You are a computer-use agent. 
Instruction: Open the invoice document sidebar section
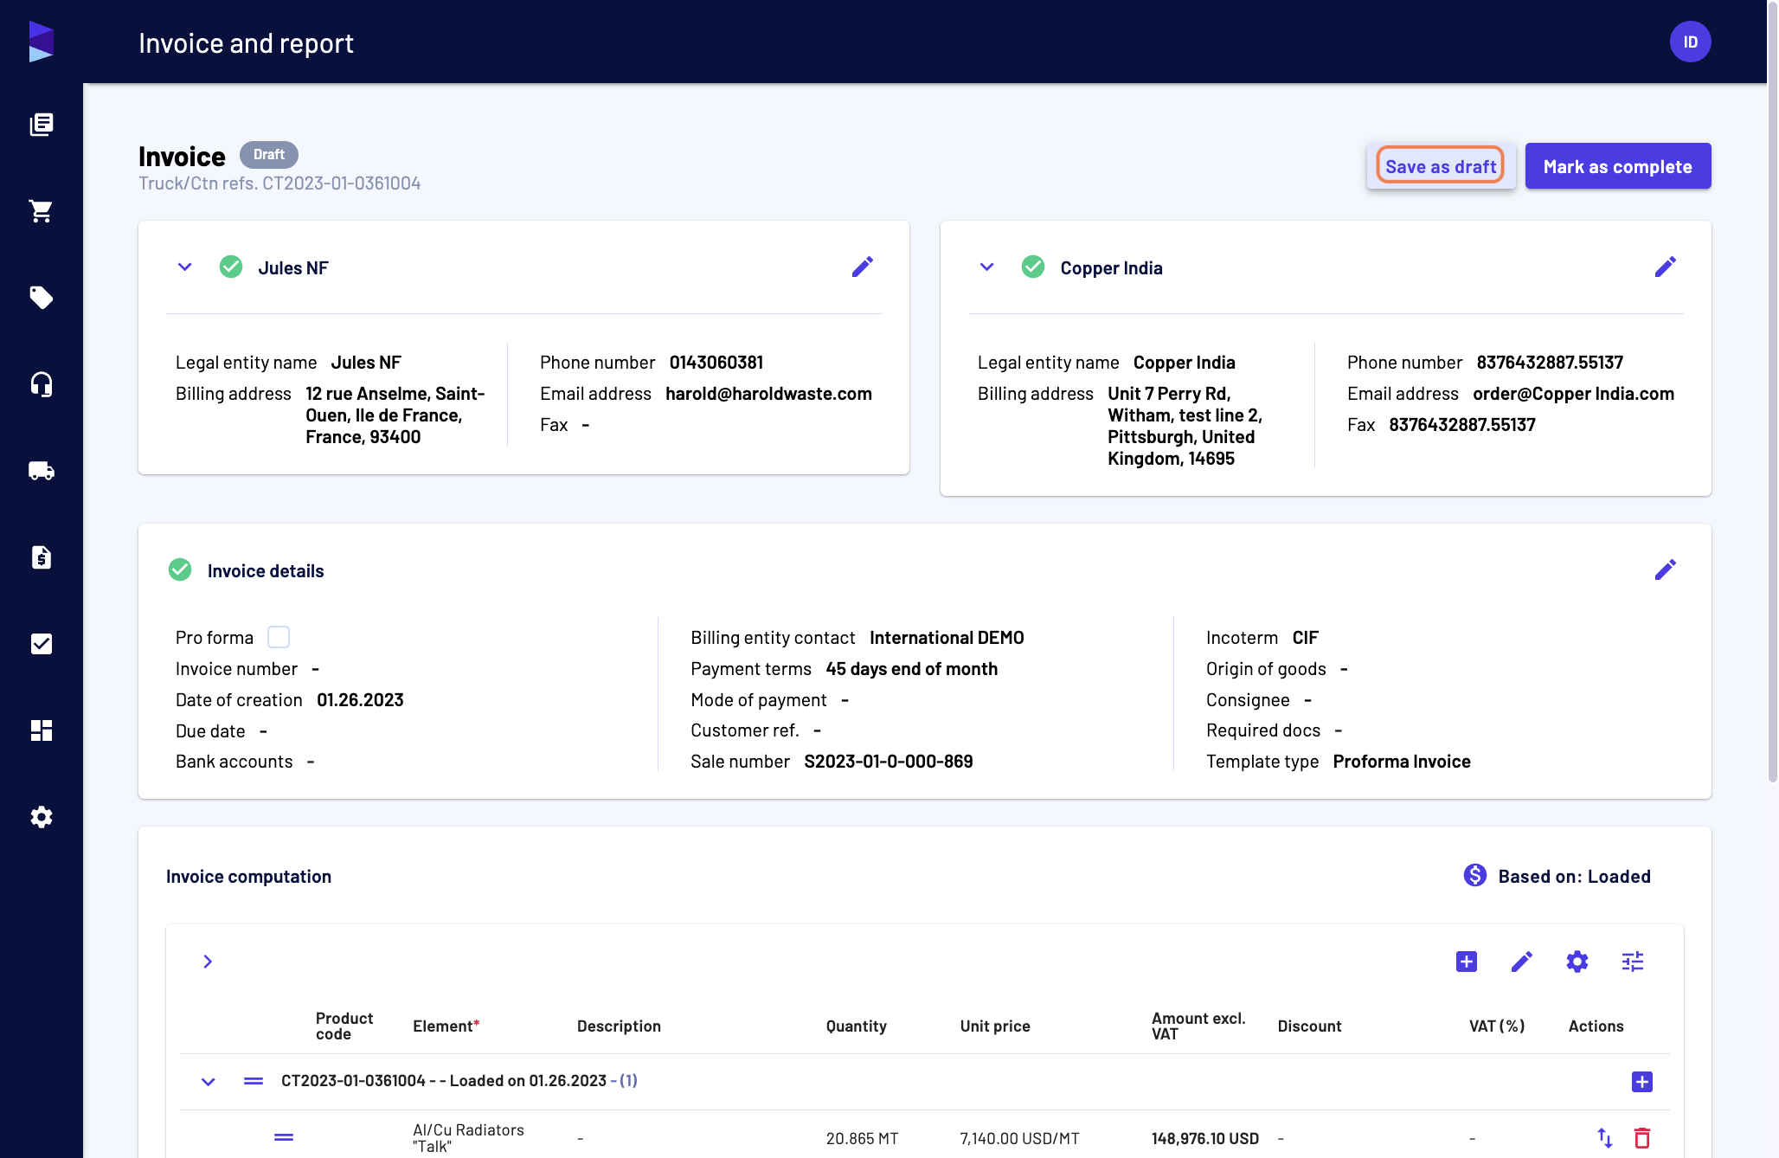coord(42,557)
